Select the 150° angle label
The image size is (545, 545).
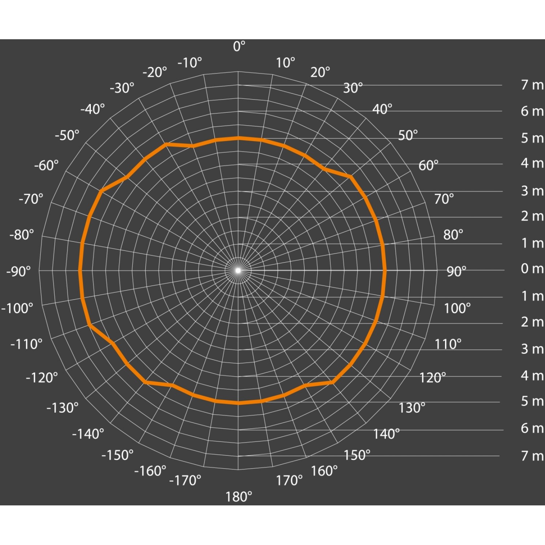click(x=357, y=455)
